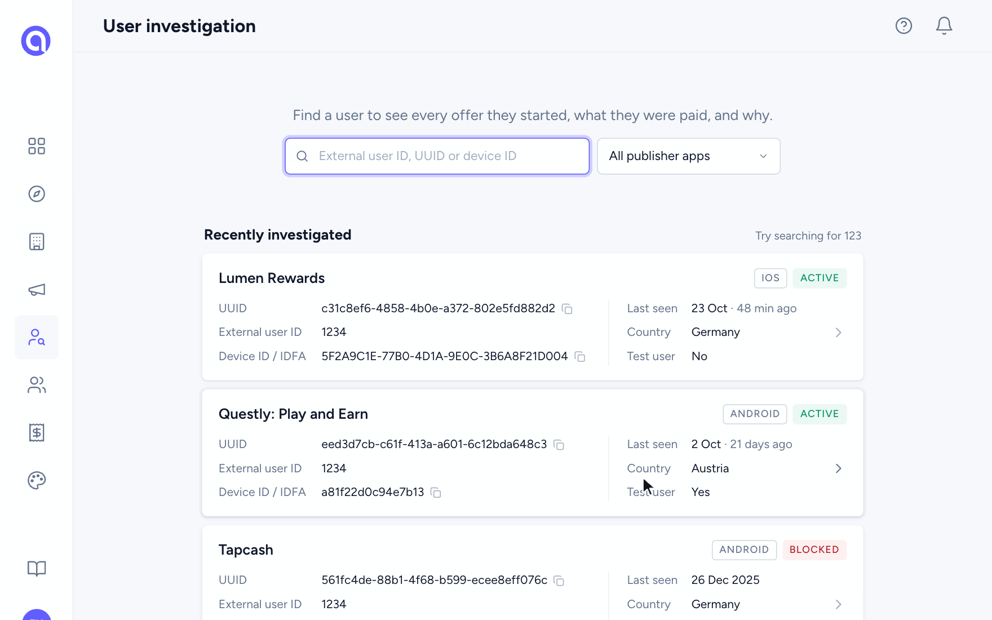Open the notifications bell
This screenshot has width=992, height=620.
[x=944, y=26]
